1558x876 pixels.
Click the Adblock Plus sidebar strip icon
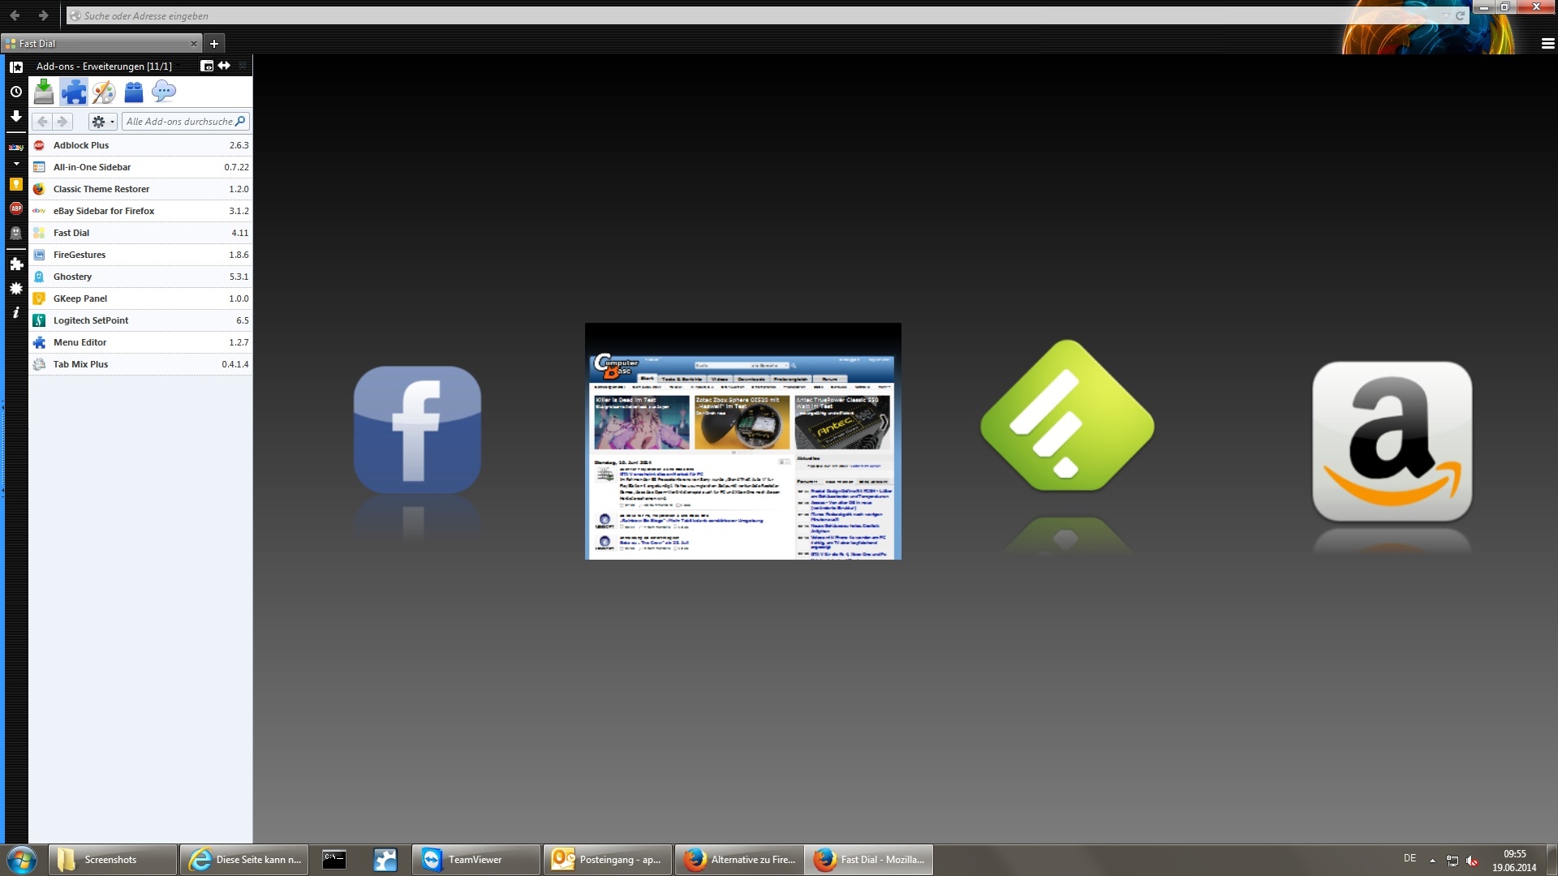tap(15, 208)
